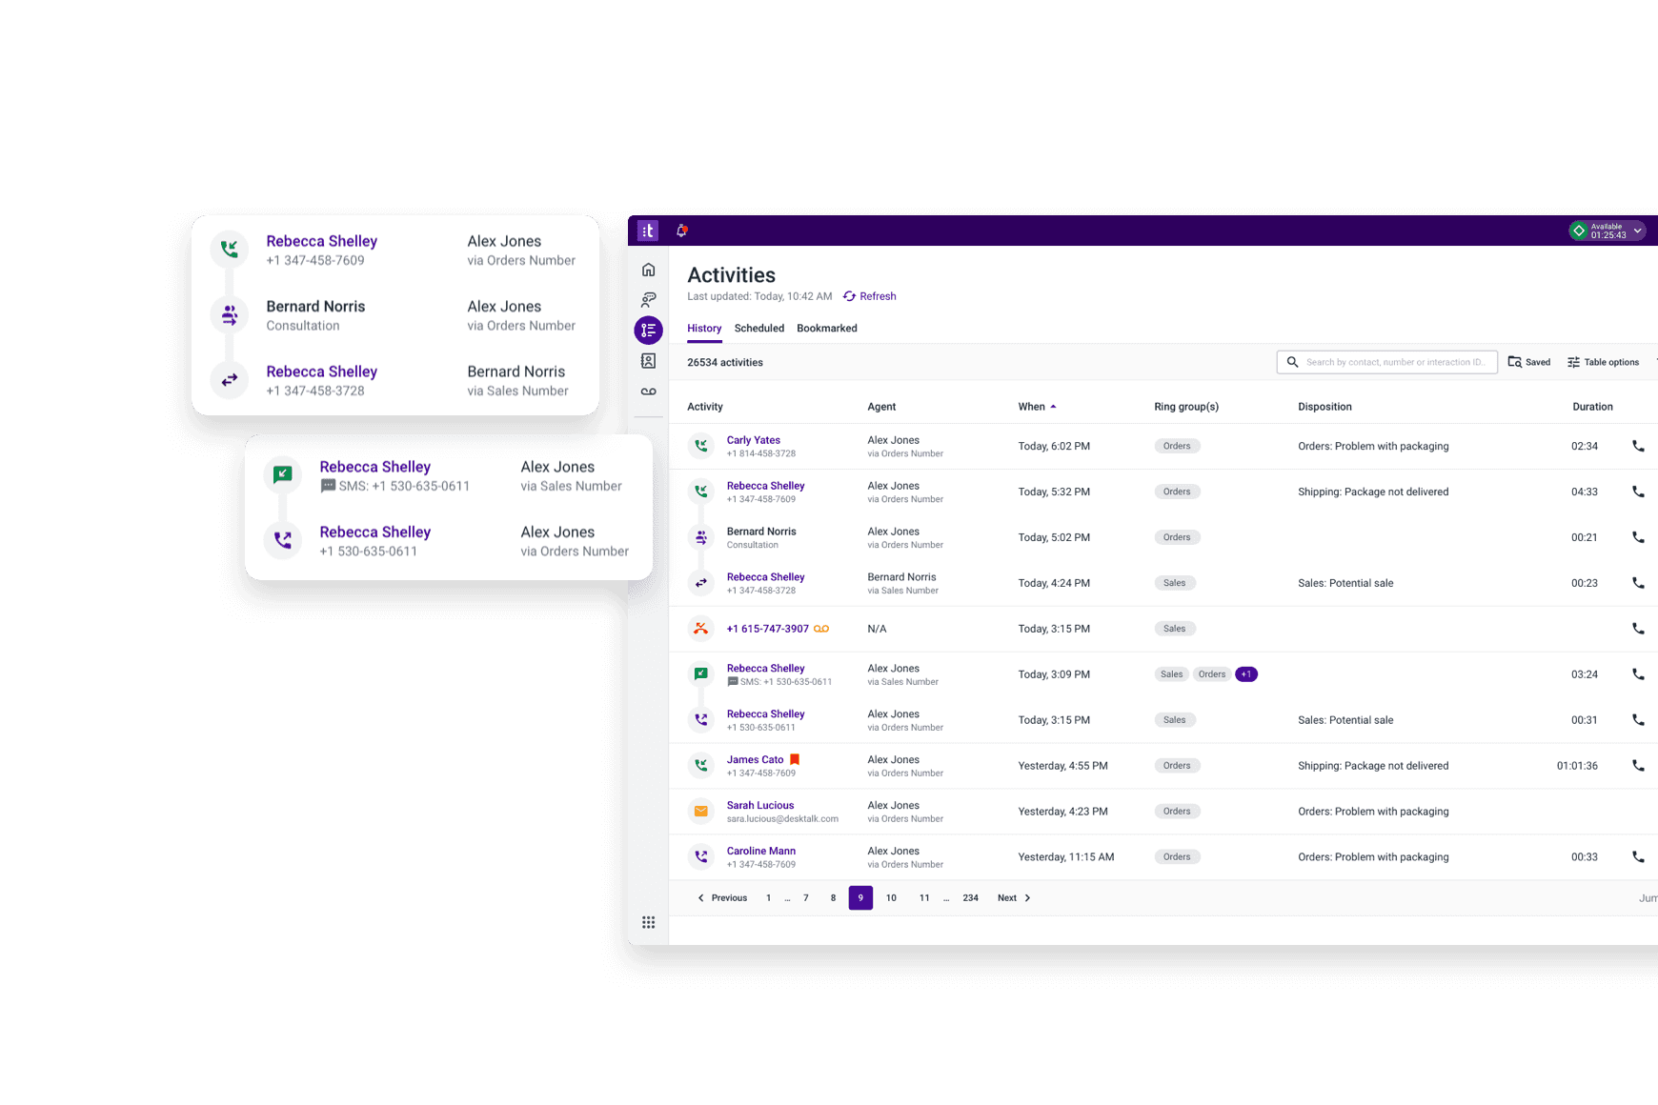Click the apps grid icon at bottom left
1658x1105 pixels.
(x=648, y=922)
